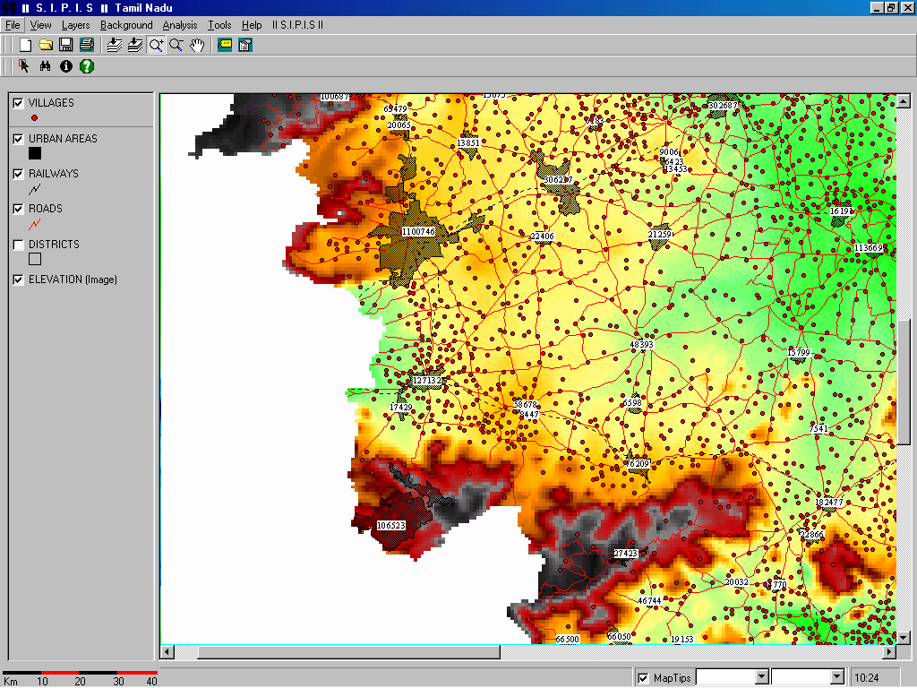Click map scroll right arrow
The height and width of the screenshot is (688, 917).
(889, 651)
